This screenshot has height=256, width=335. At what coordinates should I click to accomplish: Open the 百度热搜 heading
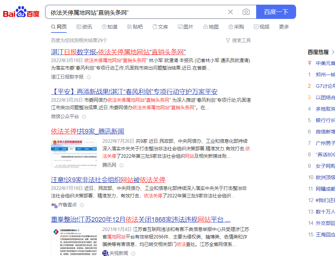pos(318,52)
